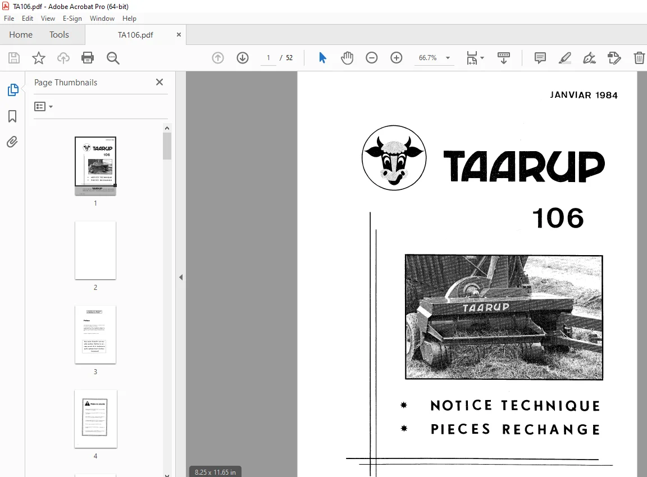
Task: Open the Edit menu
Action: (x=27, y=19)
